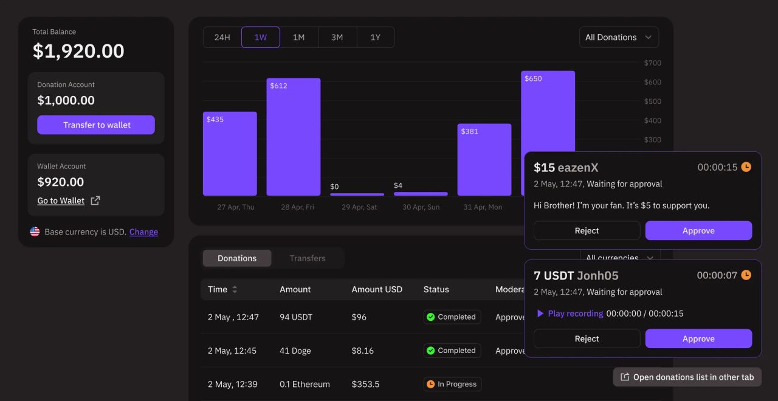Open the All Donations dropdown
Screen dimensions: 778x401
pos(618,37)
